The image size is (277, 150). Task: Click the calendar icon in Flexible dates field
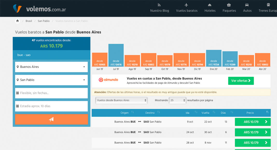click(17, 93)
